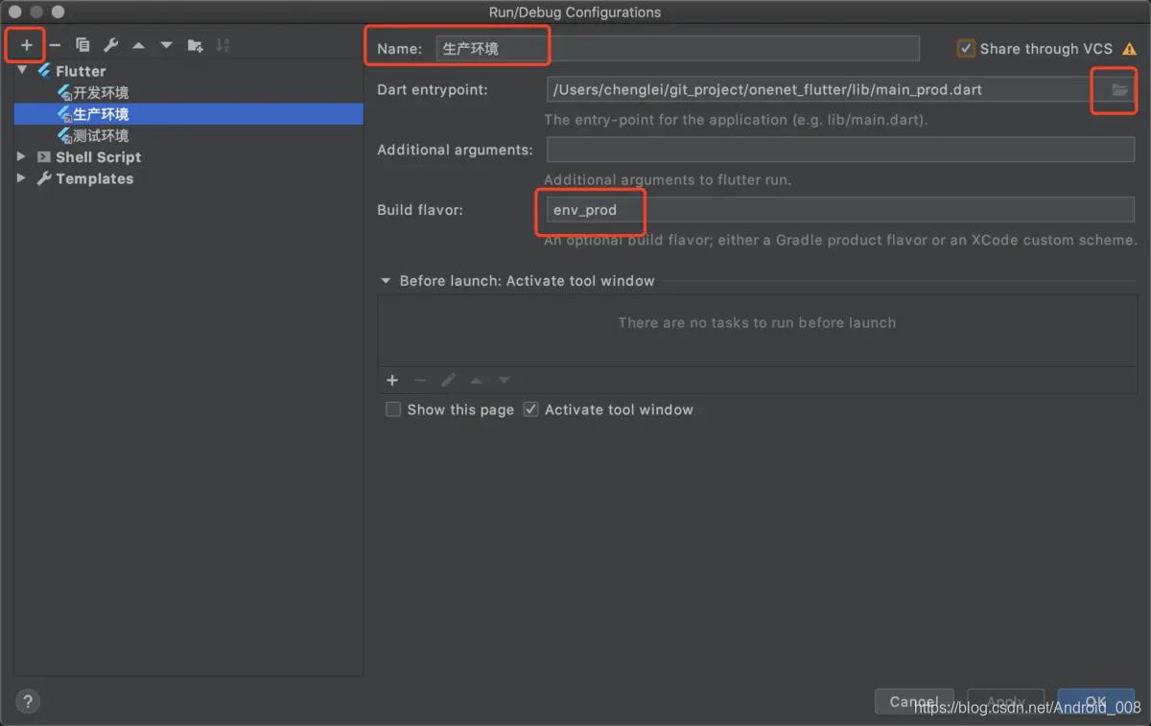Click the Flutter group icon
The width and height of the screenshot is (1151, 726).
coord(44,71)
